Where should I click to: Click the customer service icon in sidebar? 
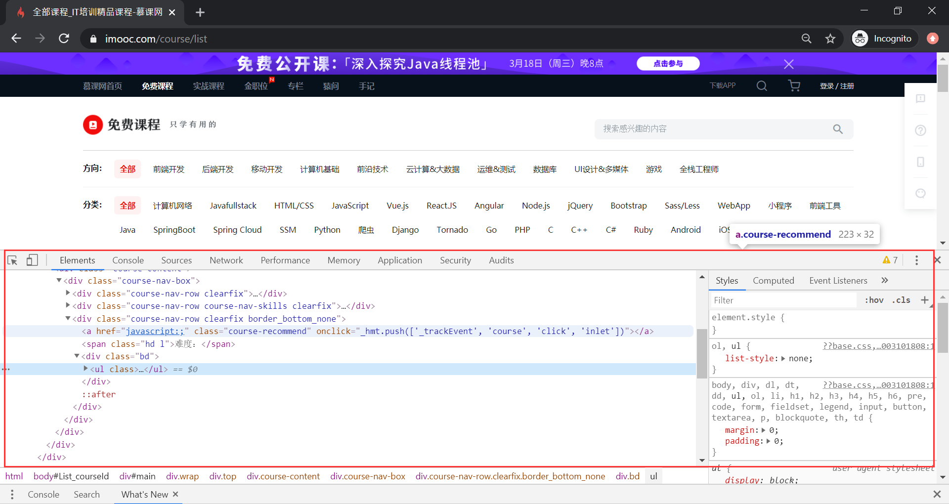point(920,193)
